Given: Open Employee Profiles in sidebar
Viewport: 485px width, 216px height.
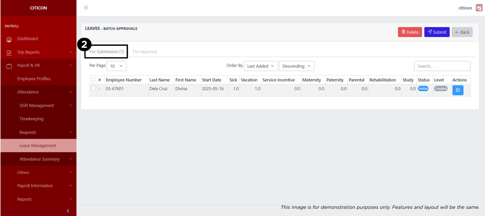Looking at the screenshot, I should [x=34, y=79].
